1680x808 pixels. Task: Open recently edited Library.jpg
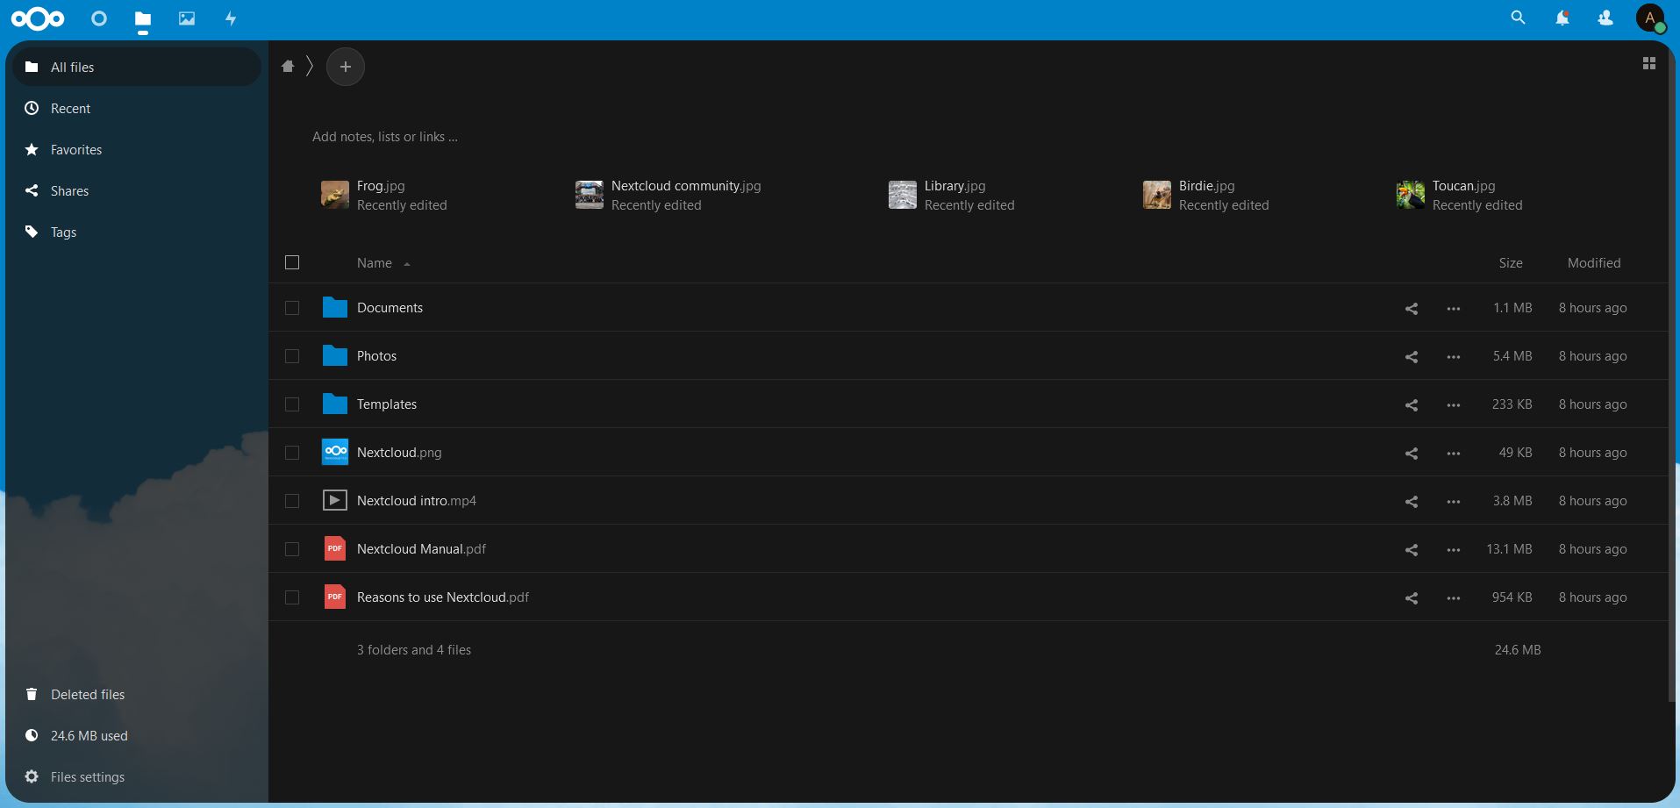[x=952, y=195]
